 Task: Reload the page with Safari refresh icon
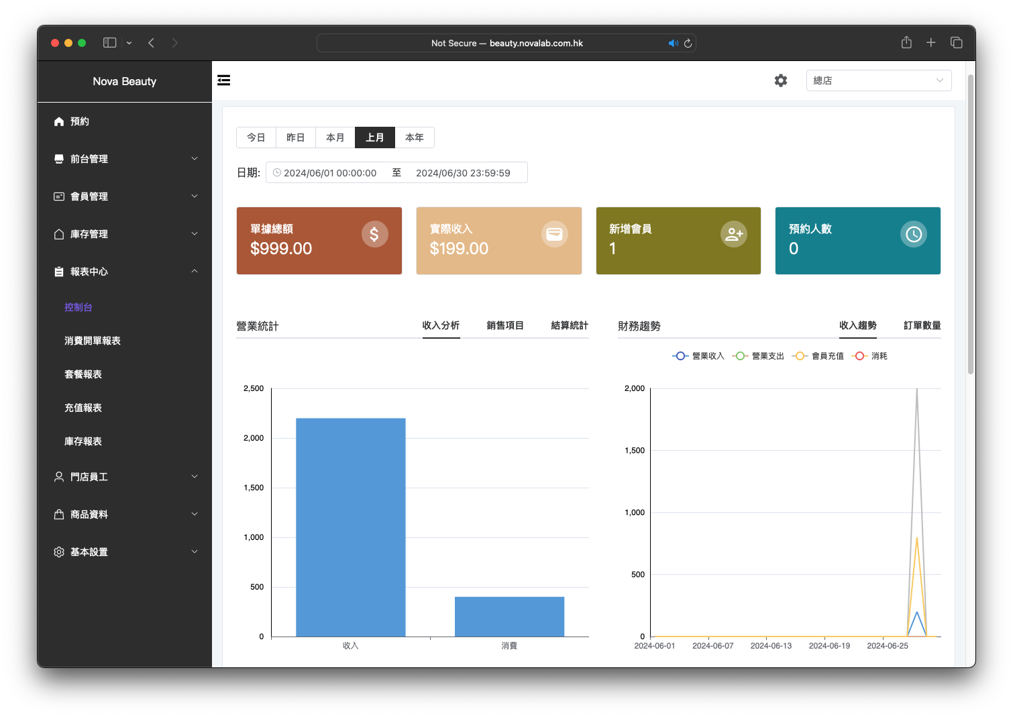click(x=688, y=43)
